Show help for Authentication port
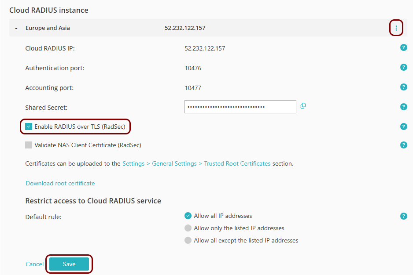This screenshot has width=413, height=275. 403,67
